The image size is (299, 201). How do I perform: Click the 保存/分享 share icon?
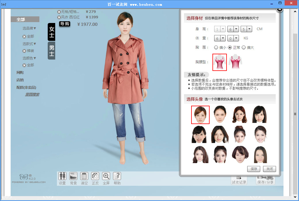[x=265, y=179]
